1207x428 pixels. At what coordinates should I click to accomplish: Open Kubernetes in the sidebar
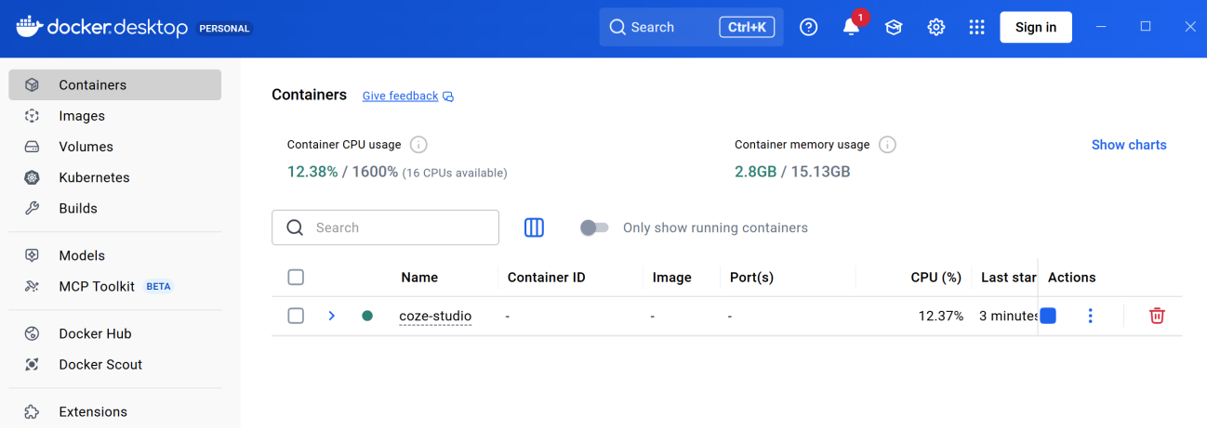(115, 177)
